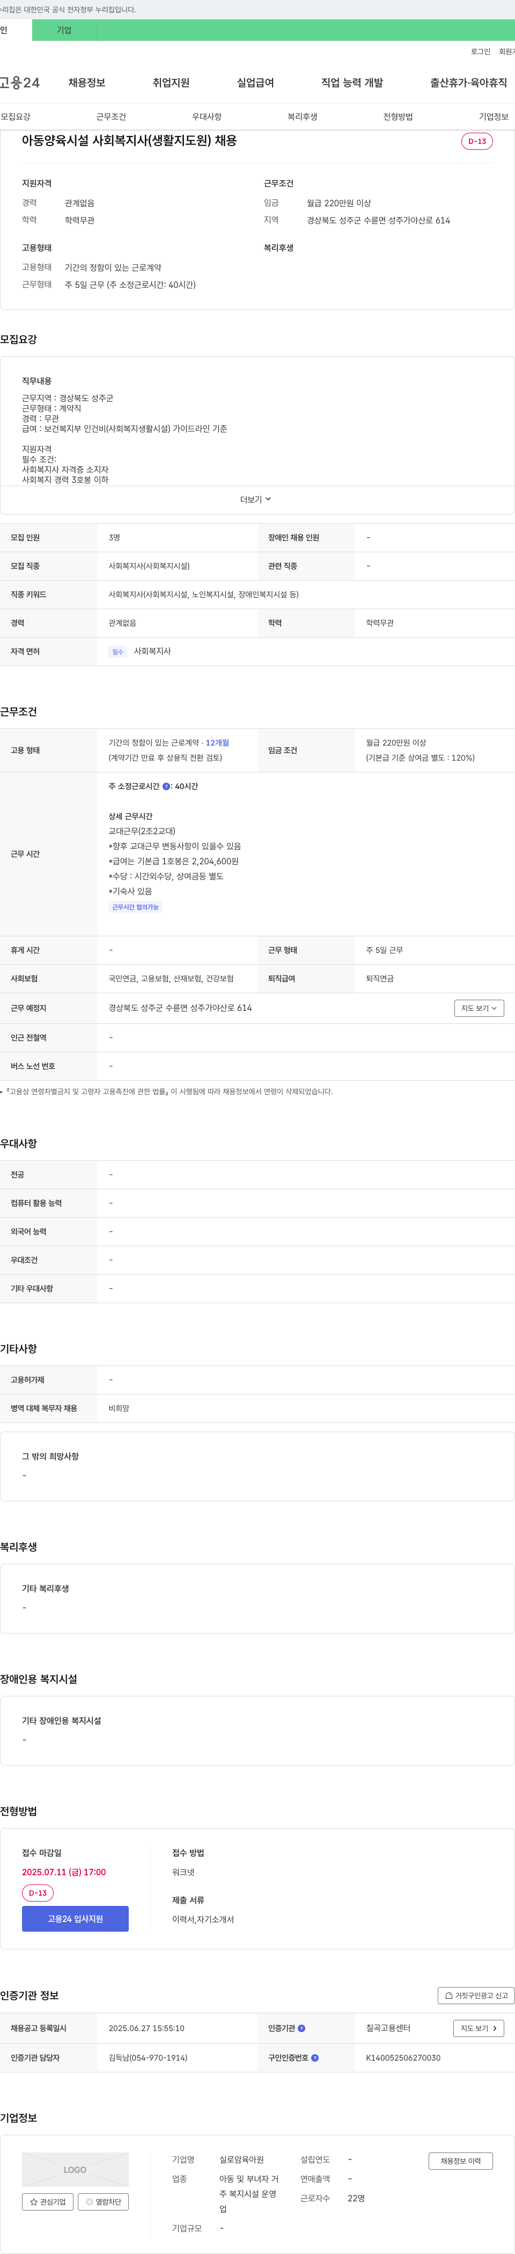The height and width of the screenshot is (2254, 515).
Task: Click the 모집 인원 value 3명
Action: [115, 537]
